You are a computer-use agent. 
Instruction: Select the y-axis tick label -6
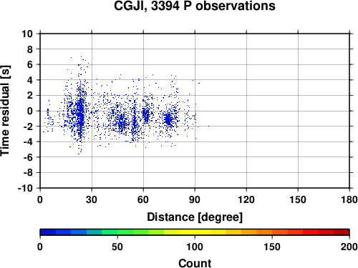pos(28,157)
